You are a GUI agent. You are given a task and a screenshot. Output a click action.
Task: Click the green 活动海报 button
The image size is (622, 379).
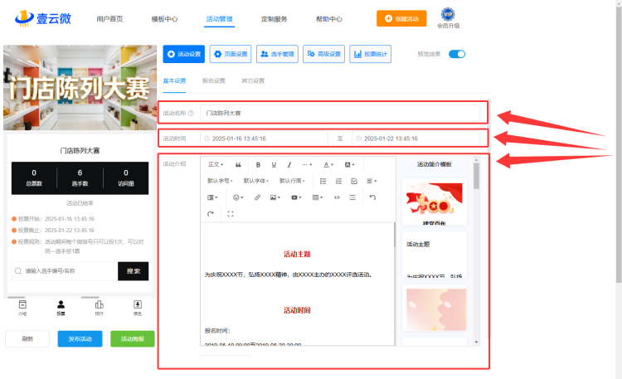(x=133, y=339)
